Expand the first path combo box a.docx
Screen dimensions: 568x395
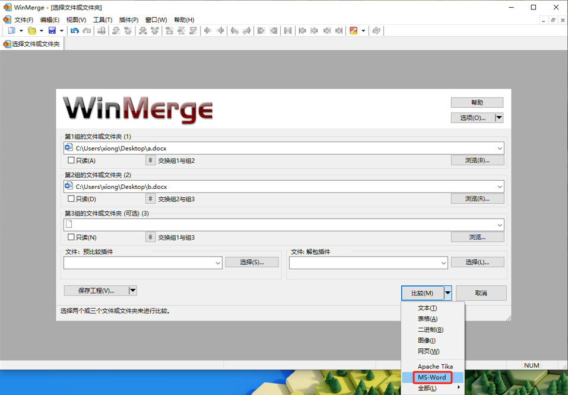click(500, 148)
